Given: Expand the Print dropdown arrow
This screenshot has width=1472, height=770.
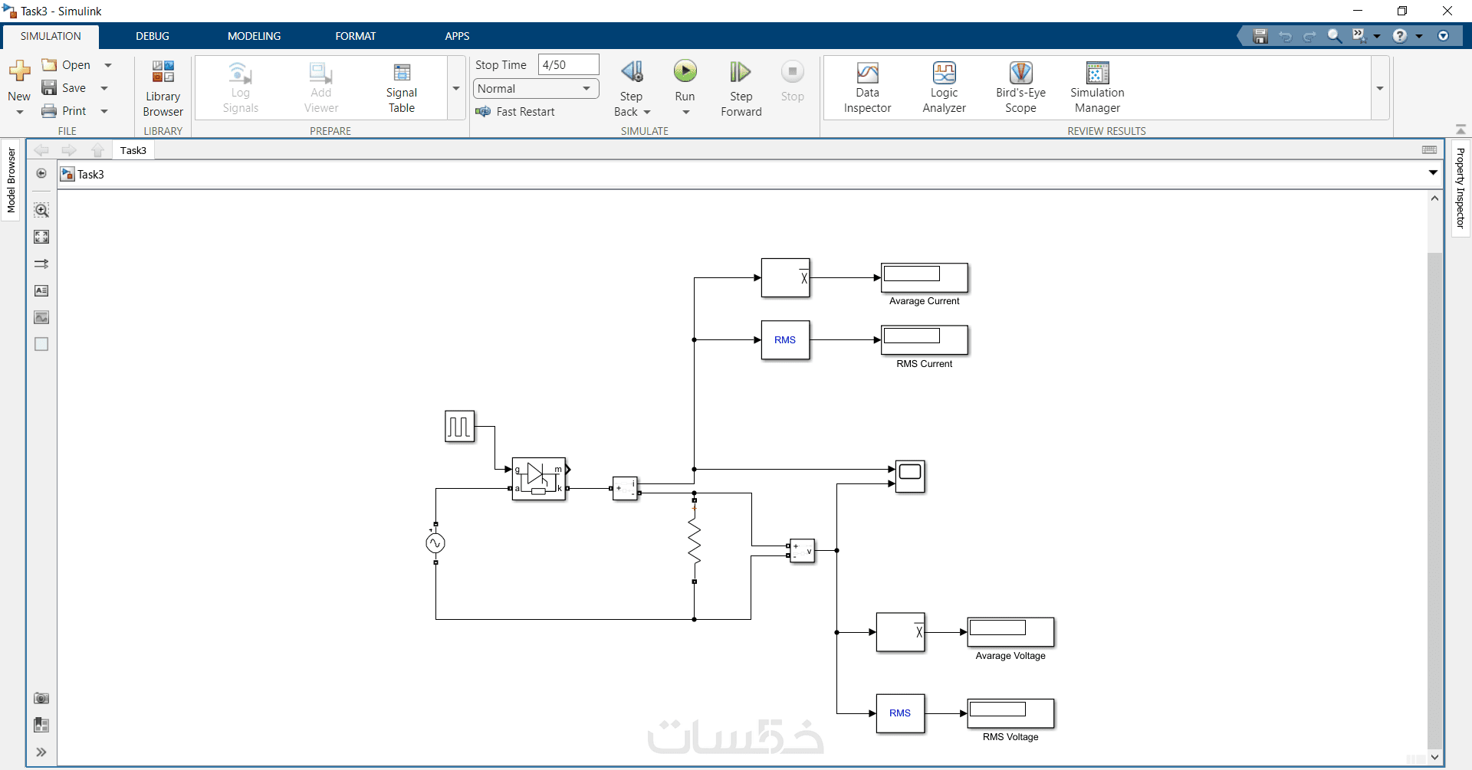Looking at the screenshot, I should tap(104, 111).
